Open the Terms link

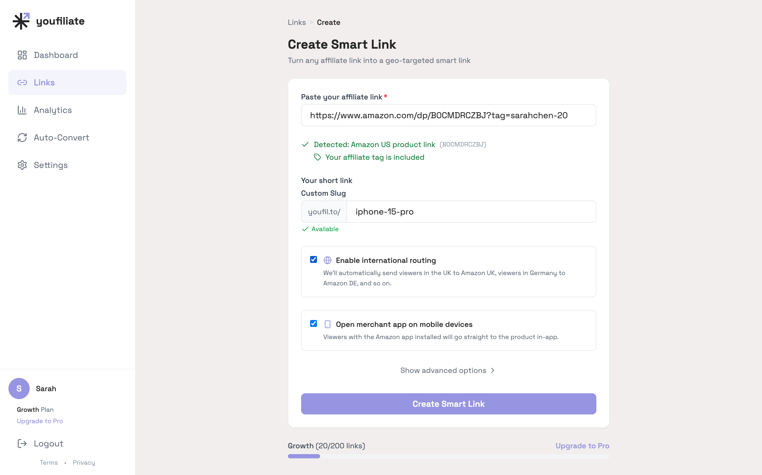tap(49, 462)
